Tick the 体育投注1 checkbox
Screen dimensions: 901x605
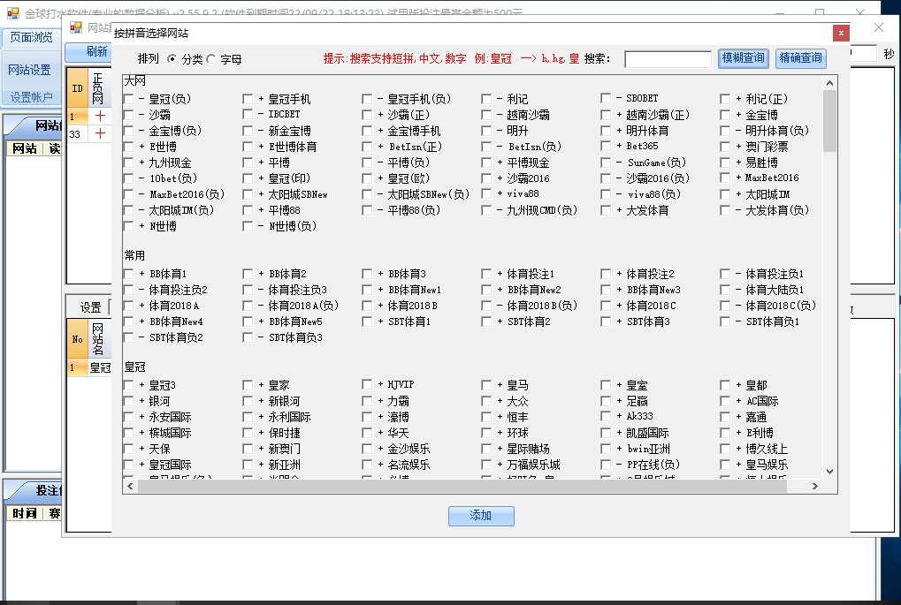coord(486,275)
